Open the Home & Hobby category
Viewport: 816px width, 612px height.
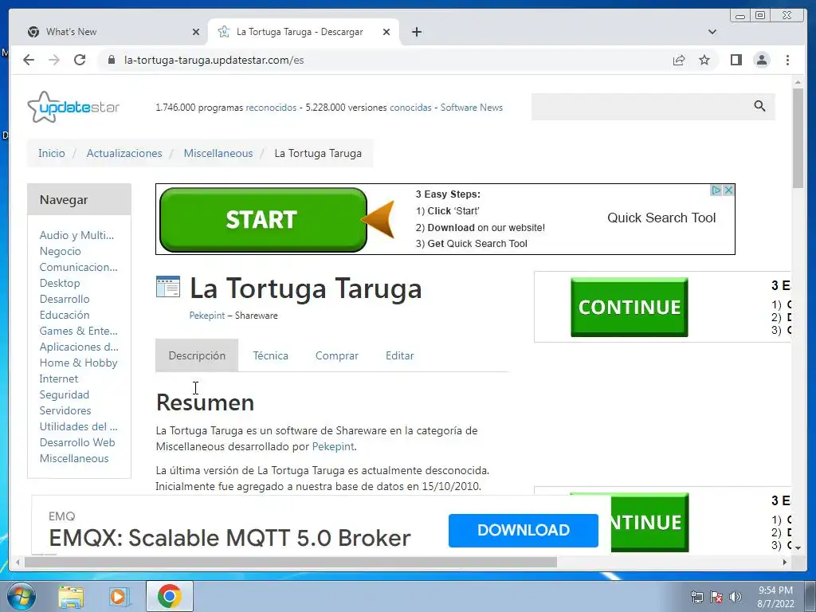click(78, 363)
